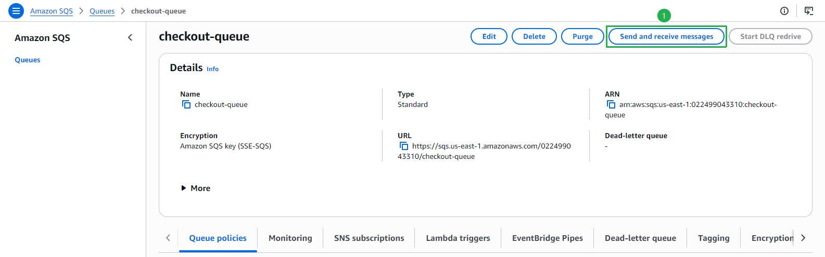This screenshot has height=257, width=825.
Task: Open Queues in the side navigation
Action: tap(28, 60)
